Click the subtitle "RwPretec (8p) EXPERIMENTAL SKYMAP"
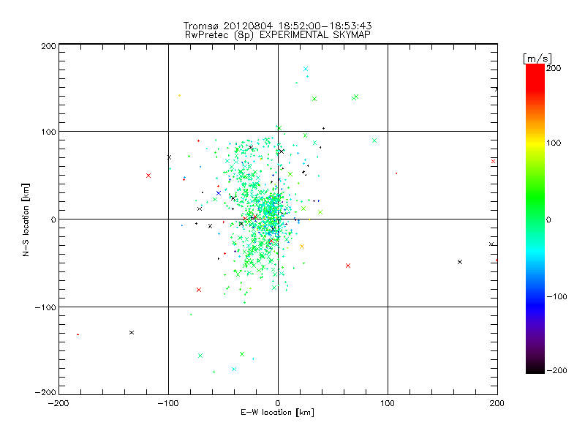The image size is (585, 439). click(278, 35)
